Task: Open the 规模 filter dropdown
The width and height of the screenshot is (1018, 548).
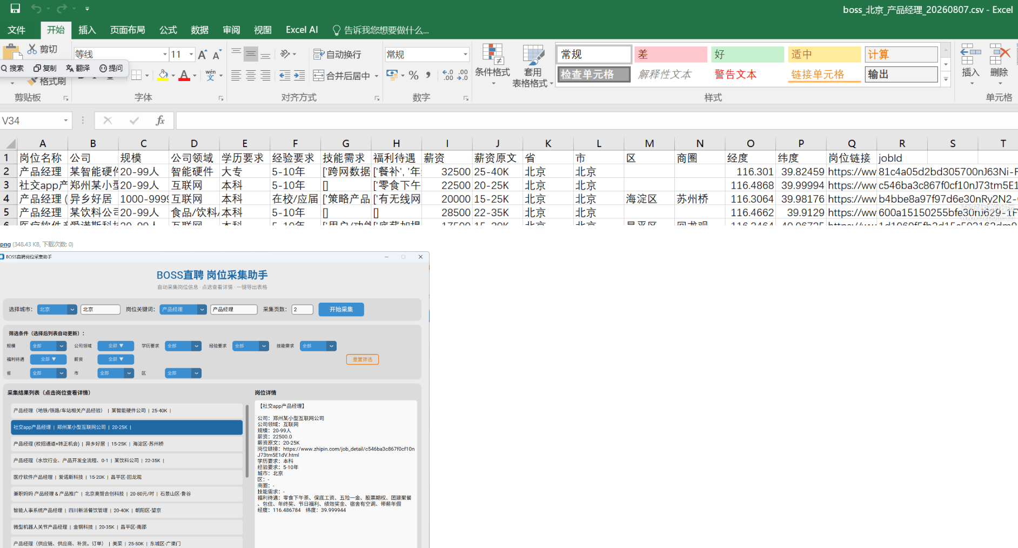Action: click(x=48, y=346)
